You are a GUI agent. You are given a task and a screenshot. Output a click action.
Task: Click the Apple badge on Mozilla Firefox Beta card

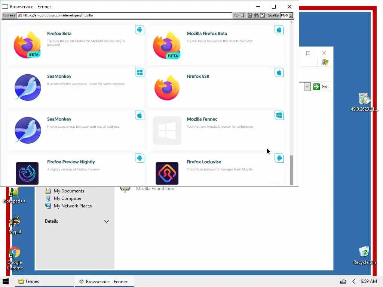pos(279,30)
